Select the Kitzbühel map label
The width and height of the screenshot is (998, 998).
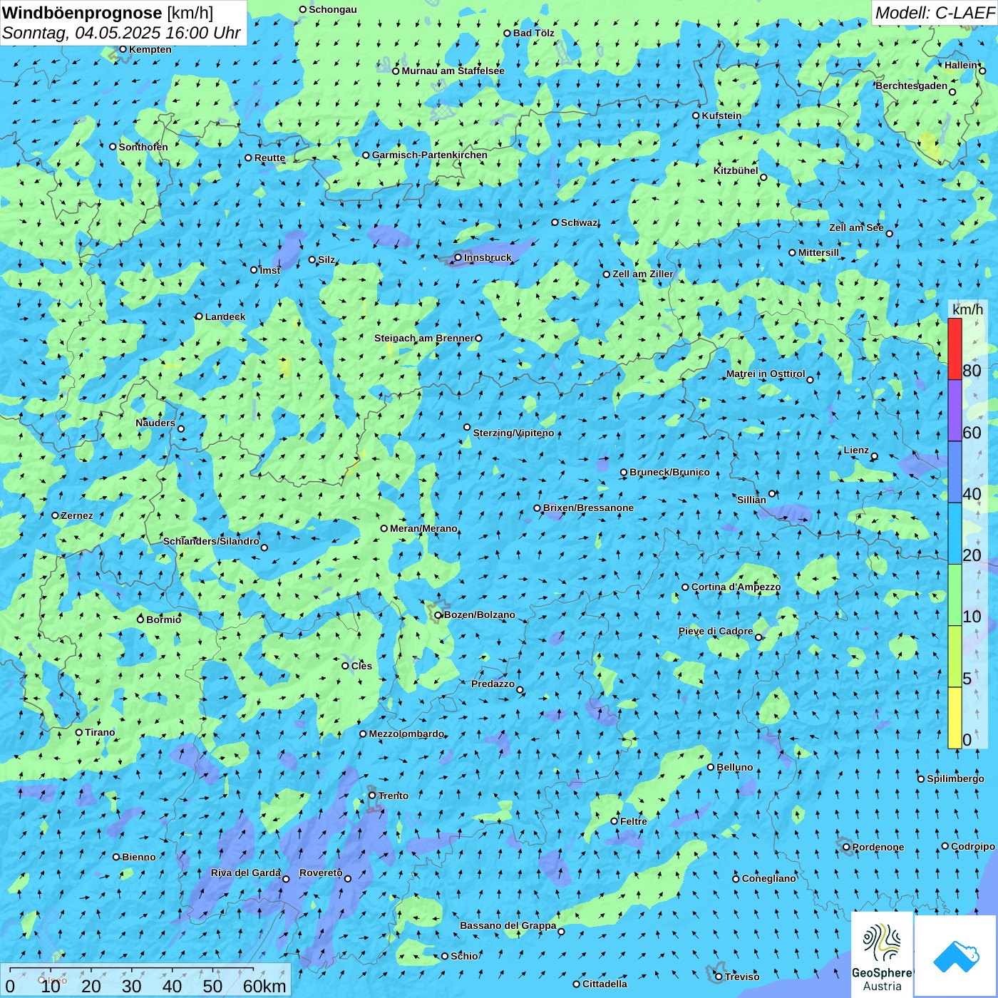[x=736, y=170]
